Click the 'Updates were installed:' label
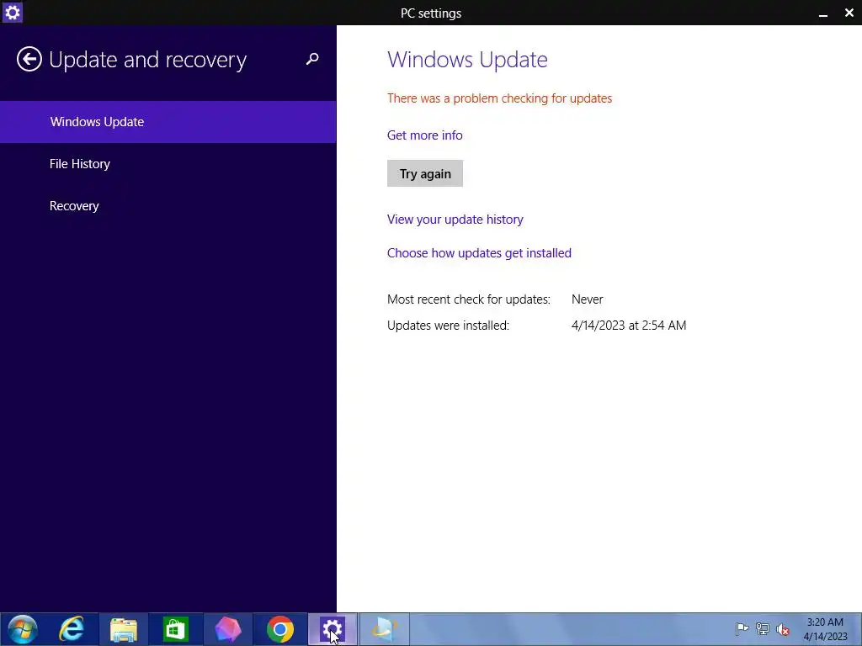 pyautogui.click(x=448, y=326)
